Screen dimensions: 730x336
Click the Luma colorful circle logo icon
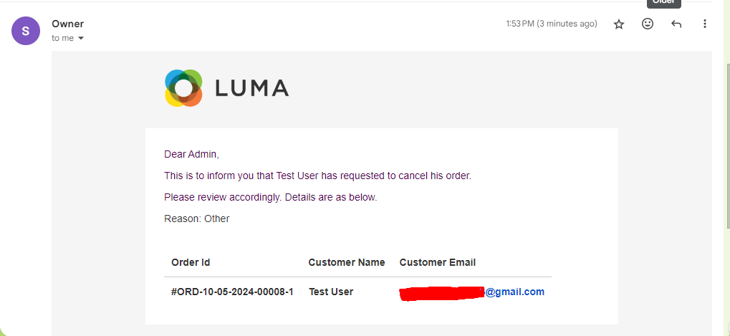[x=183, y=88]
